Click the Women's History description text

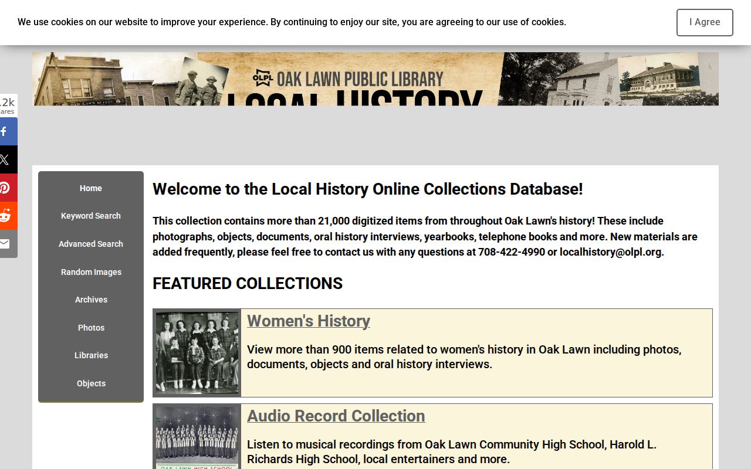pos(464,356)
